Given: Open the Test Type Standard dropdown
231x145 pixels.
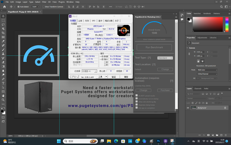Looking at the screenshot, I should (165, 58).
